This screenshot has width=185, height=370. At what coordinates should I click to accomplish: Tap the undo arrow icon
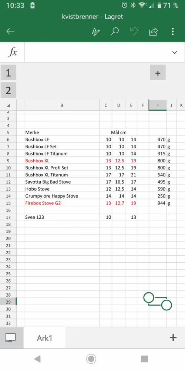tap(134, 31)
